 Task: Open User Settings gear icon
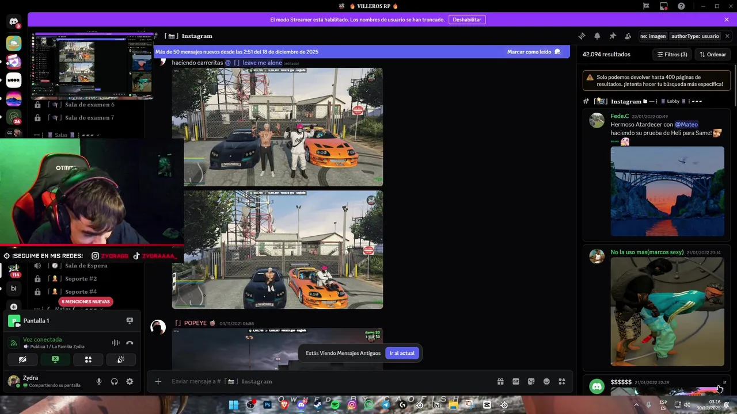pos(130,381)
